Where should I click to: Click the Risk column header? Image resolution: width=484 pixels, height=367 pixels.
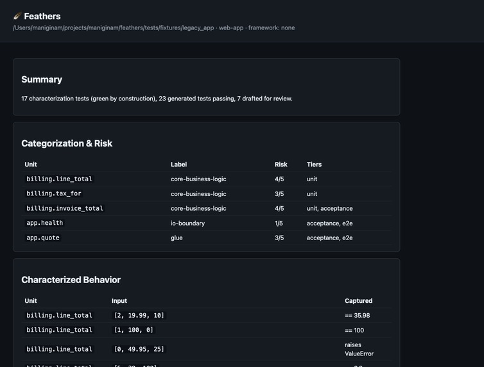click(x=281, y=165)
